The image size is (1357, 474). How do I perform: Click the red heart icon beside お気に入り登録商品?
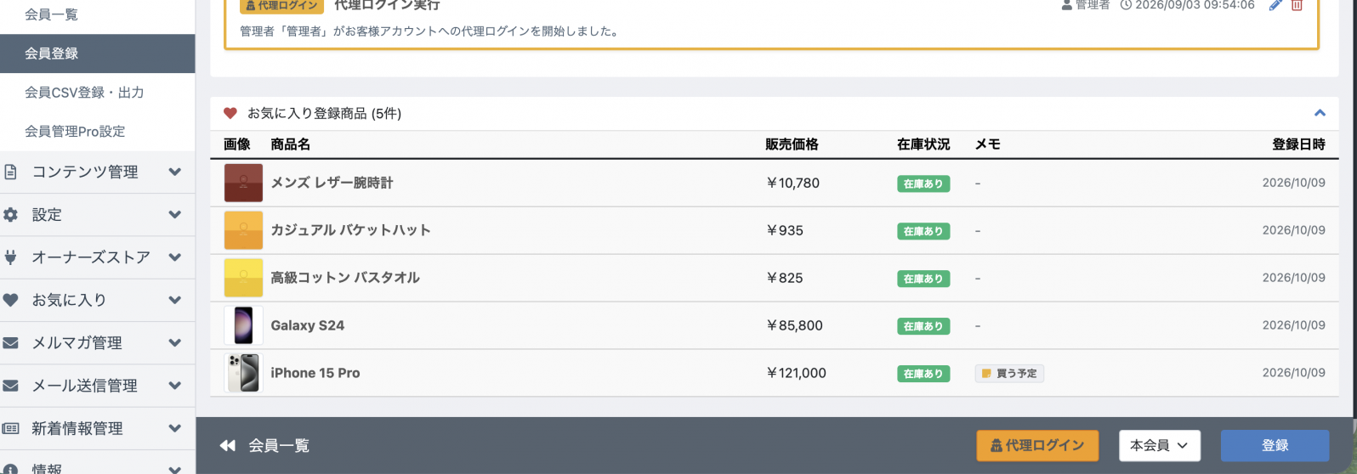230,113
